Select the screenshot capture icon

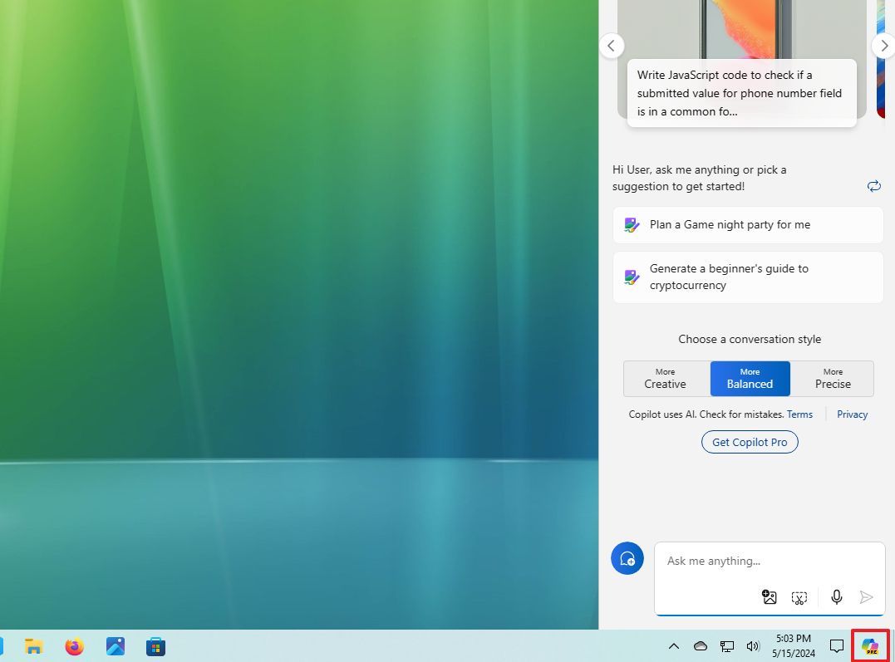[799, 597]
